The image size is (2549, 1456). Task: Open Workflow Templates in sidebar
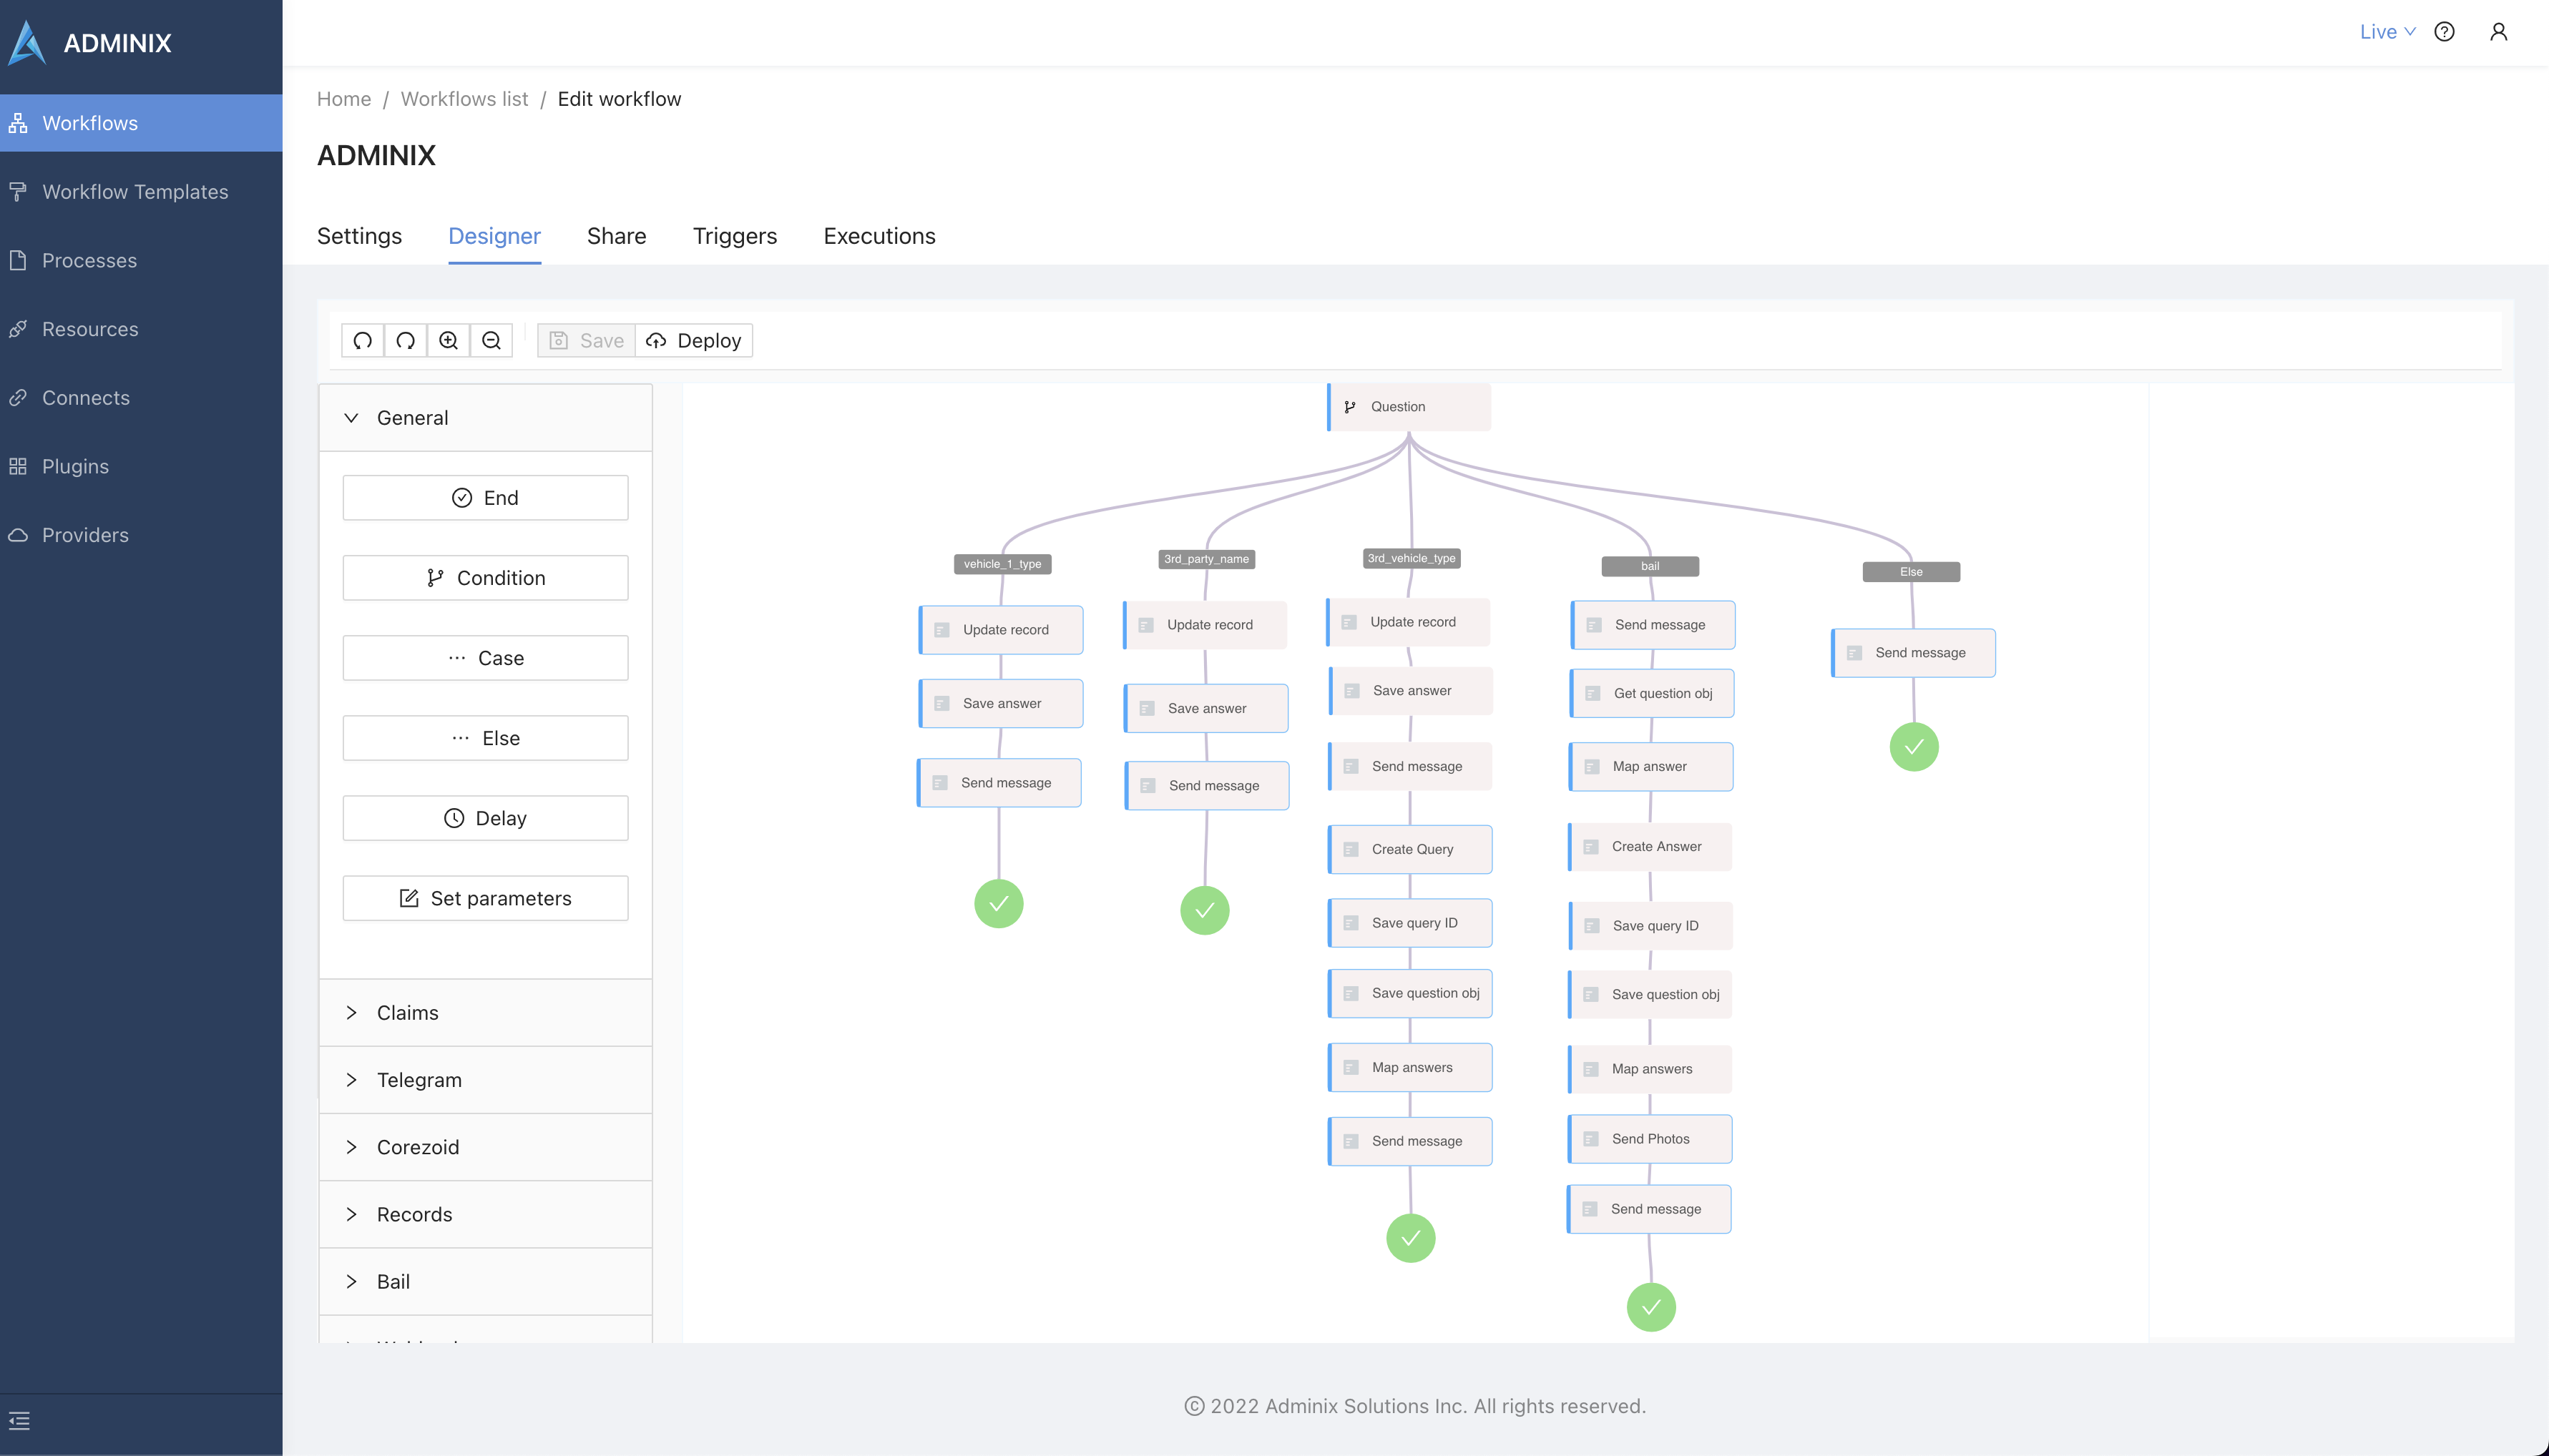tap(135, 192)
